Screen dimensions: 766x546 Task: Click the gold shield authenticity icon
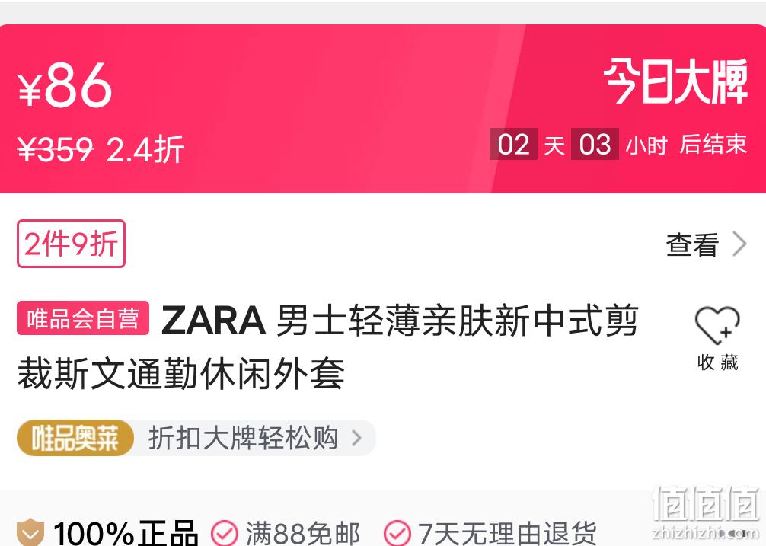(x=30, y=533)
